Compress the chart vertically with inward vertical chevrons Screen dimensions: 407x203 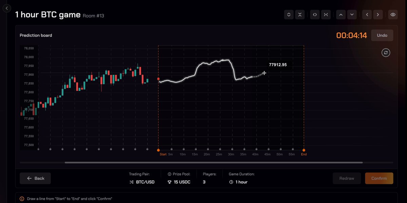click(x=300, y=15)
